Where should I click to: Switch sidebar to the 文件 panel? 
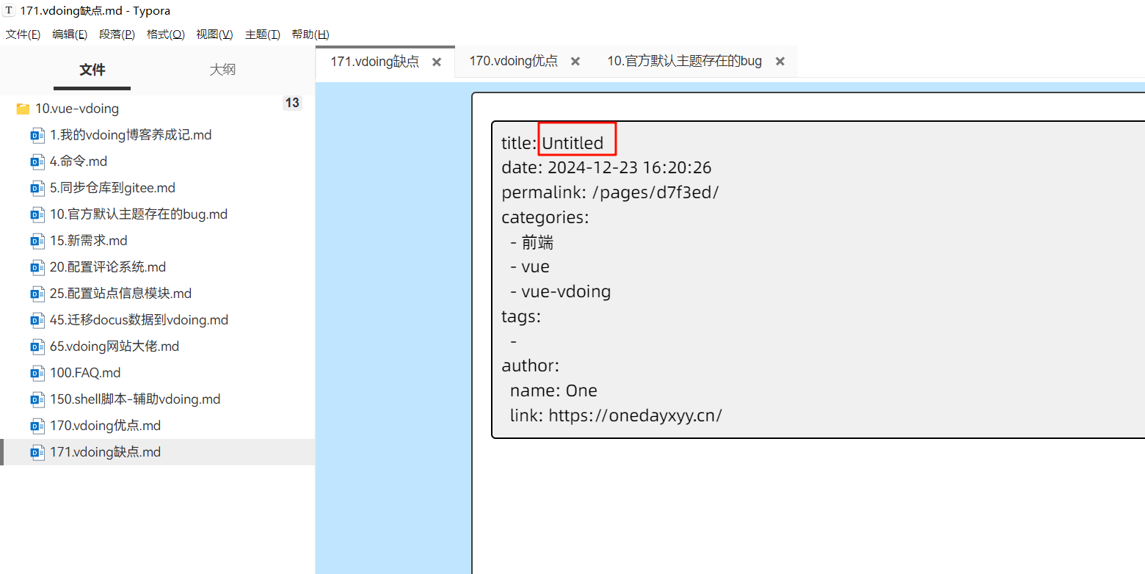click(x=92, y=70)
